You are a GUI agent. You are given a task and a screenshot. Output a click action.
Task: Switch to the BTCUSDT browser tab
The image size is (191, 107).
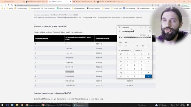(x=108, y=2)
